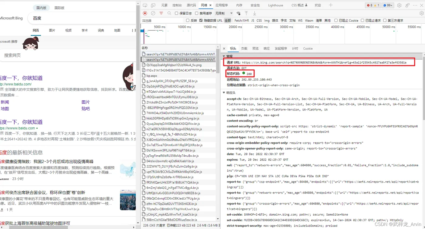
Task: Stop network recording with the red record button
Action: coord(145,13)
